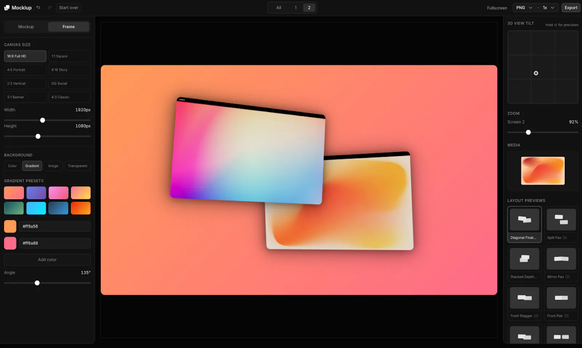Choose the Transparent background type

click(x=77, y=166)
